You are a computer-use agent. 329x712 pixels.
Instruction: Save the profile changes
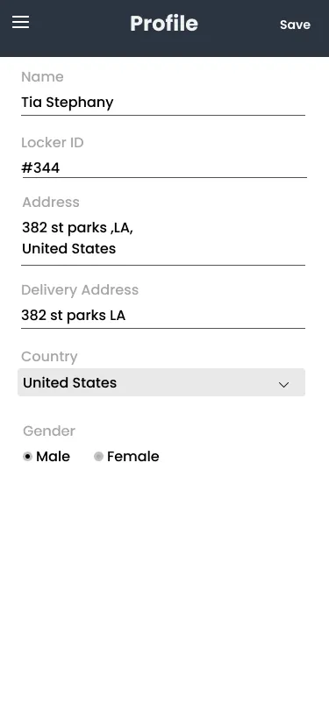coord(295,25)
